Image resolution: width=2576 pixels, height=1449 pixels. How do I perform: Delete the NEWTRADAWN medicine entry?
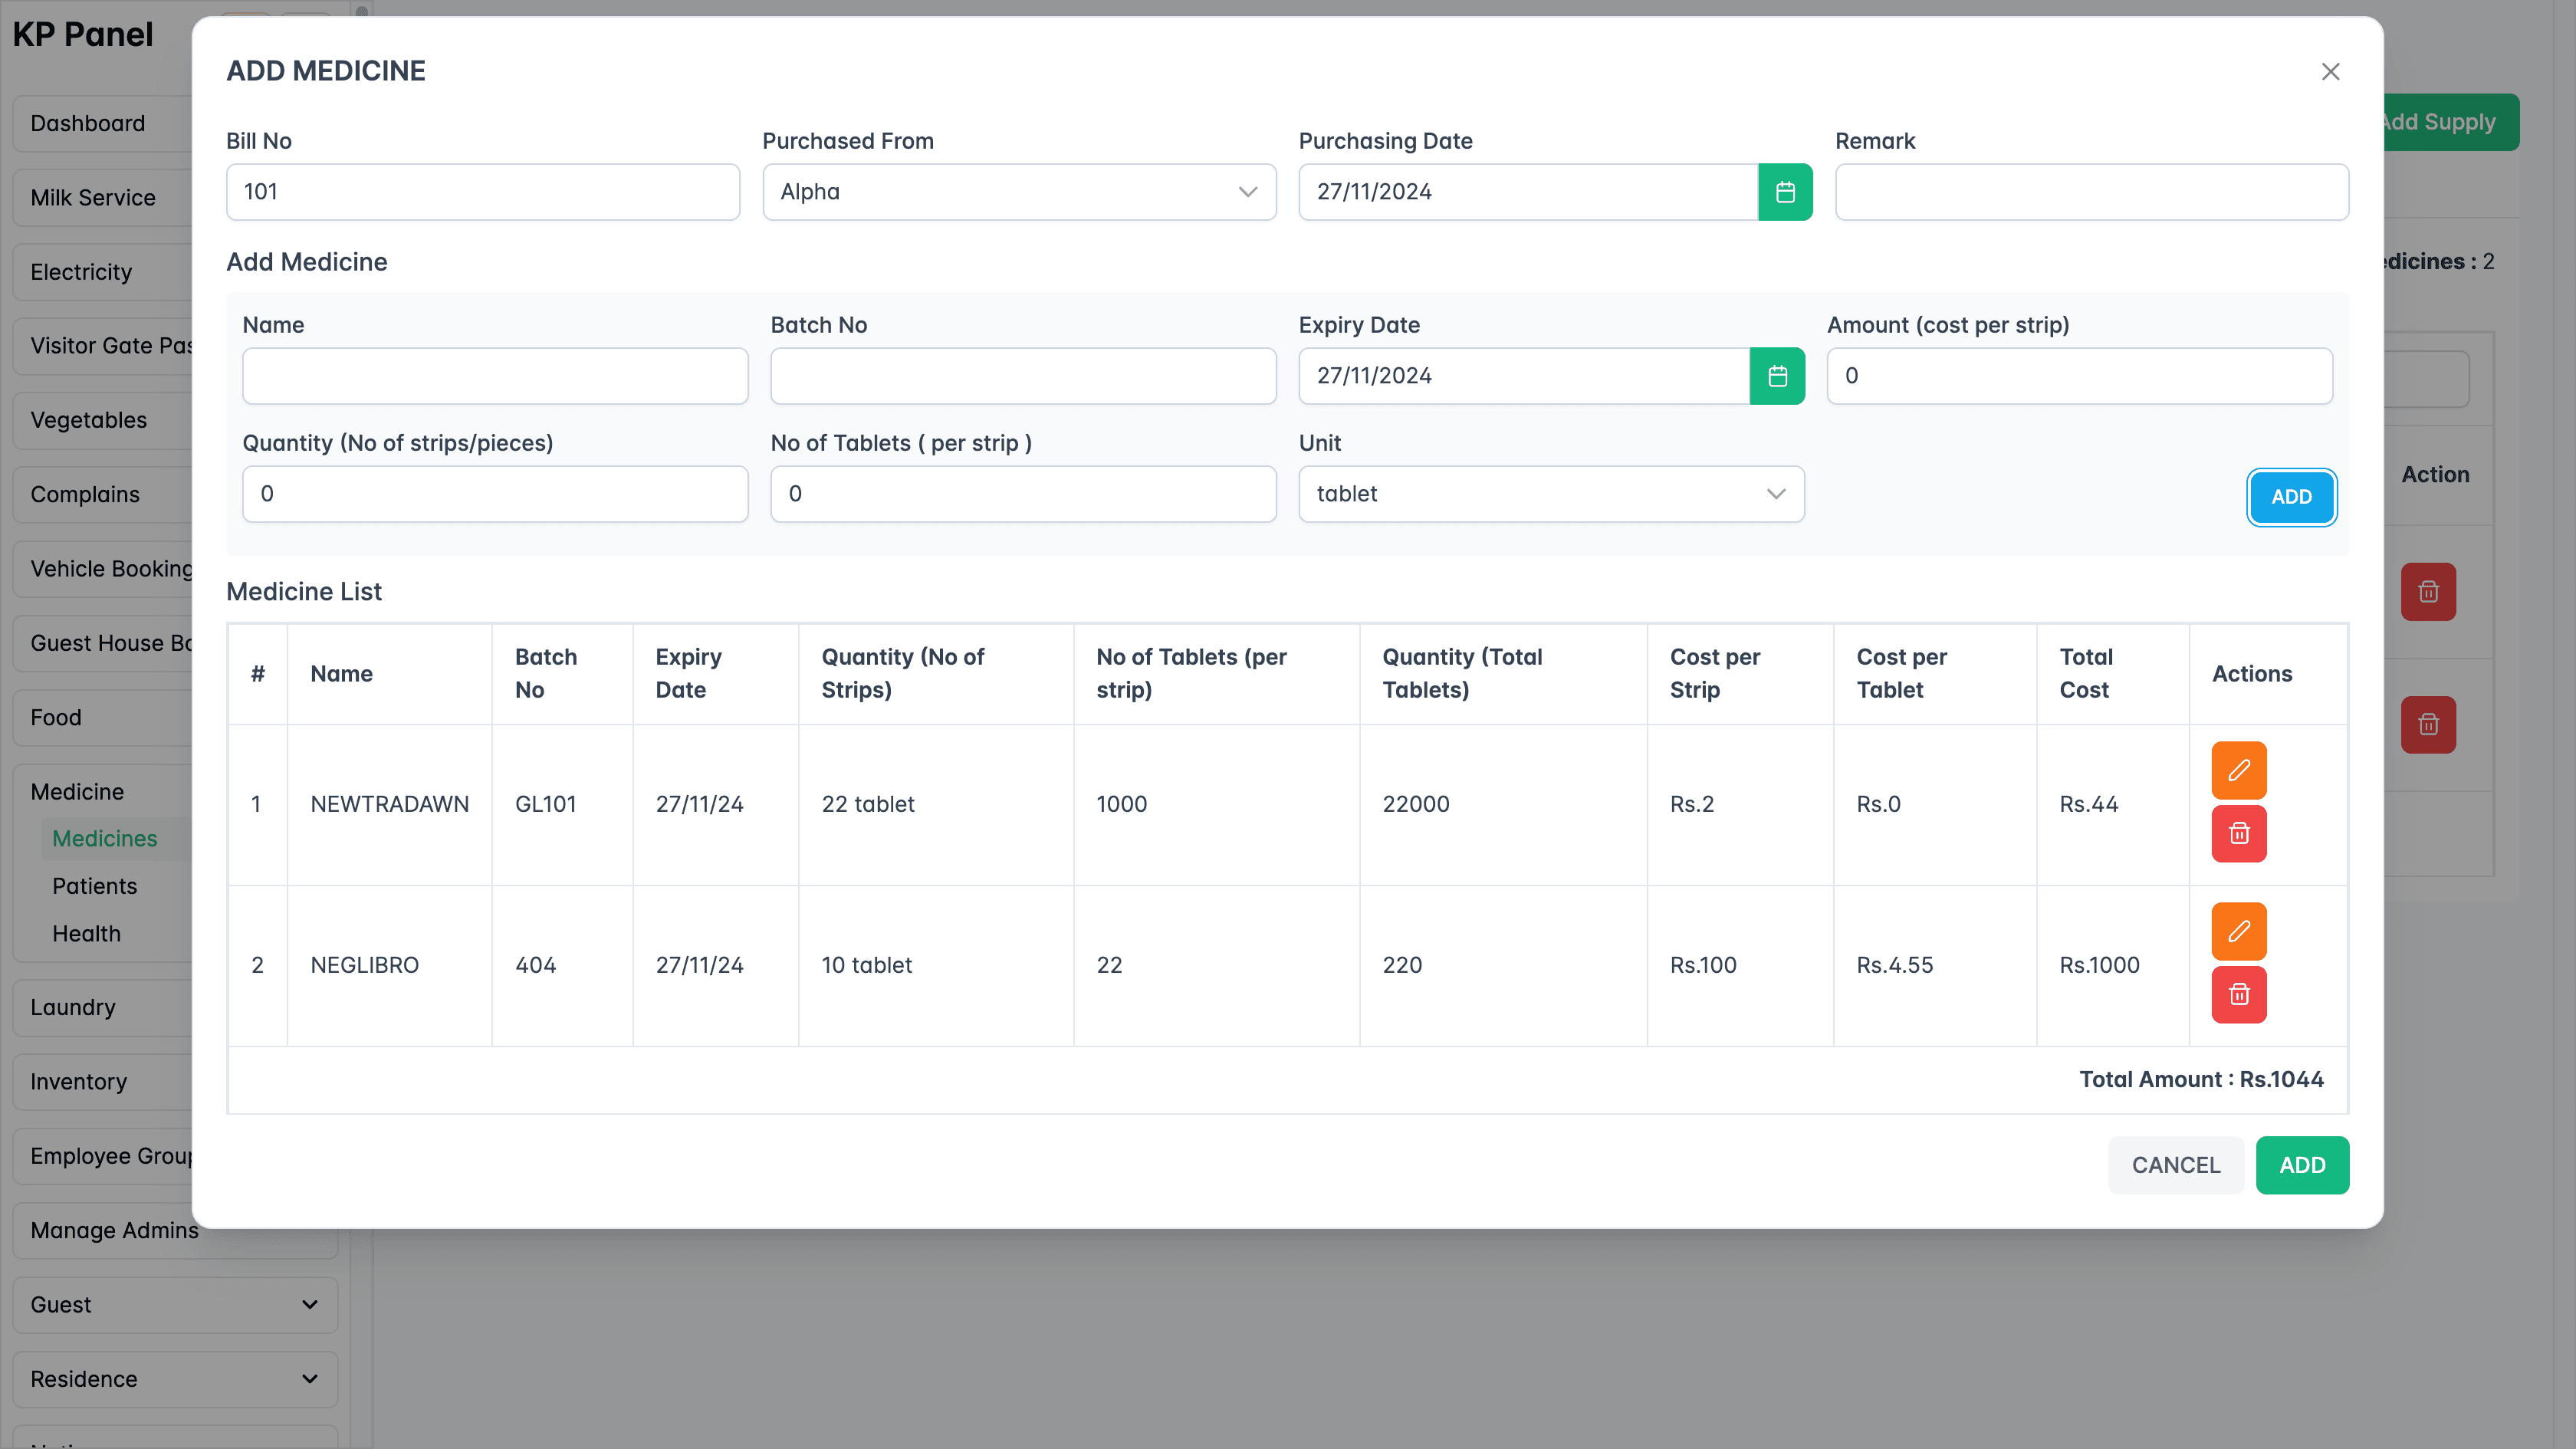point(2239,834)
